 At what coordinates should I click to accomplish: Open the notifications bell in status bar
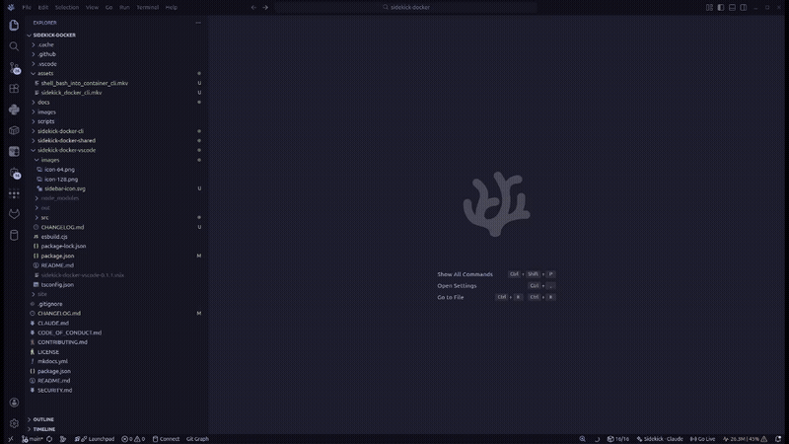tap(778, 439)
